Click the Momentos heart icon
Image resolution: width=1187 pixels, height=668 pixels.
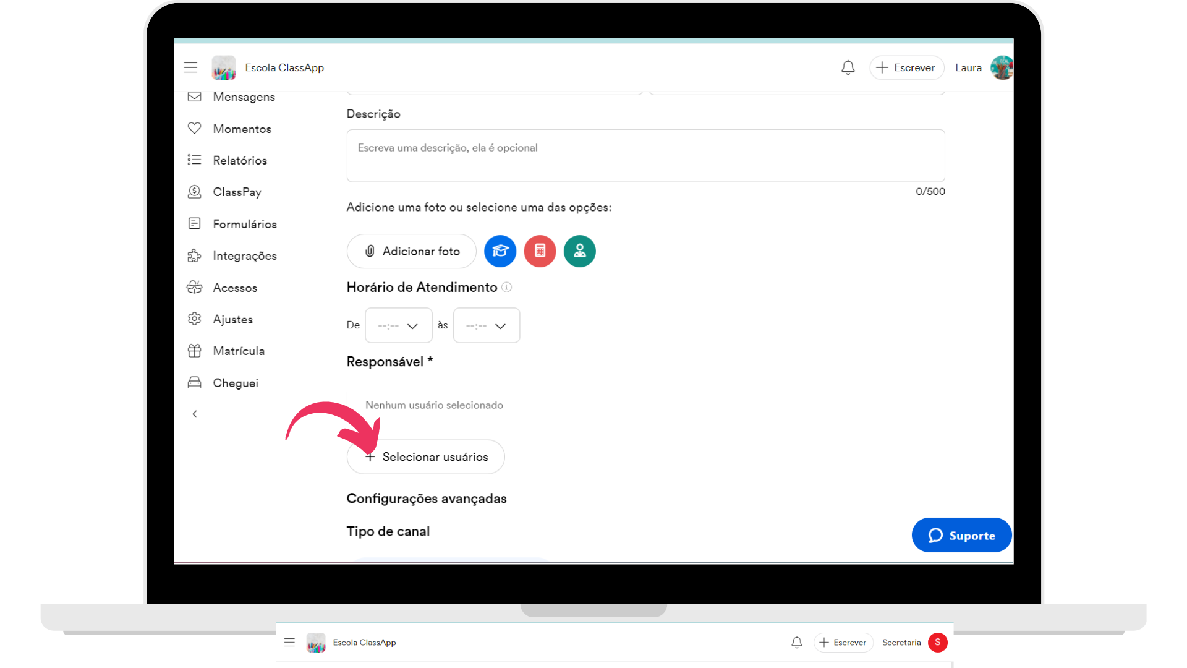[195, 128]
